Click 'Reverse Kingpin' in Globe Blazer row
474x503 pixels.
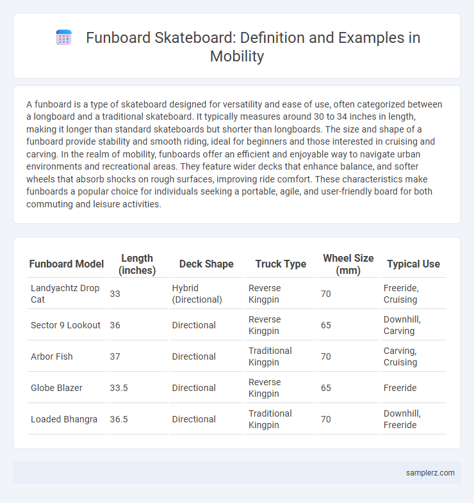click(265, 388)
